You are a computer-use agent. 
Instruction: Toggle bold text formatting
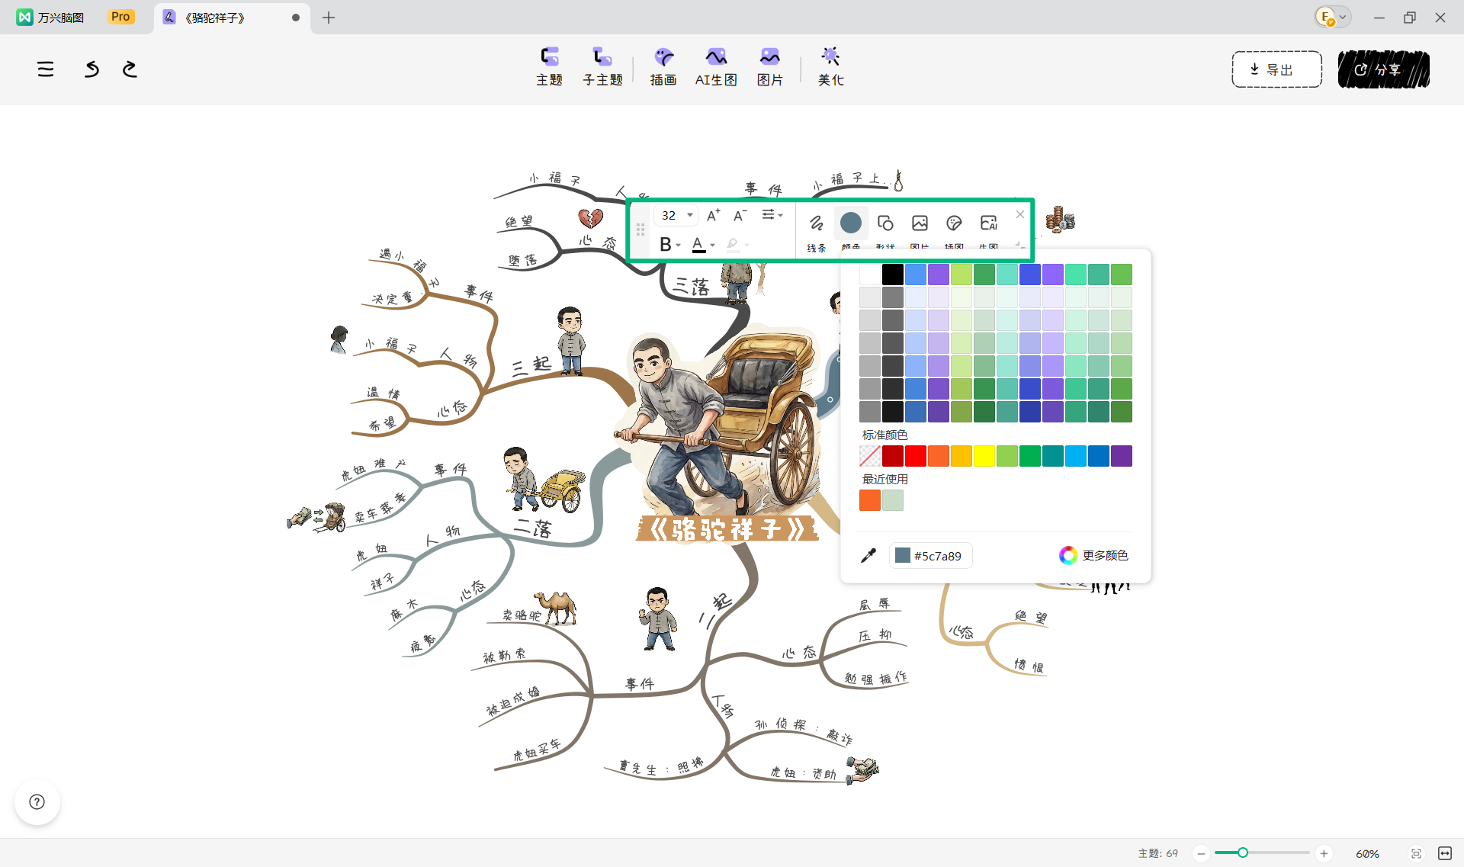click(666, 245)
